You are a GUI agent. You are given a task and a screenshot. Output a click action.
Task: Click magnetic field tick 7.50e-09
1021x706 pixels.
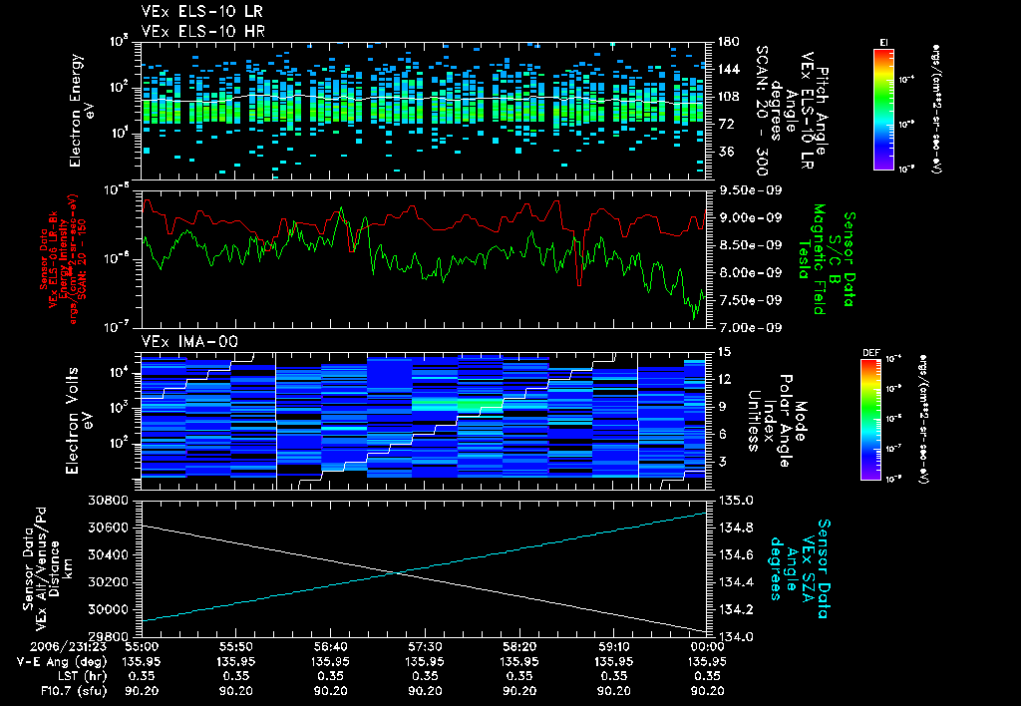[x=750, y=300]
